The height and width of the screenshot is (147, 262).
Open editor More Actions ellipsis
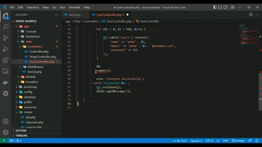257,15
